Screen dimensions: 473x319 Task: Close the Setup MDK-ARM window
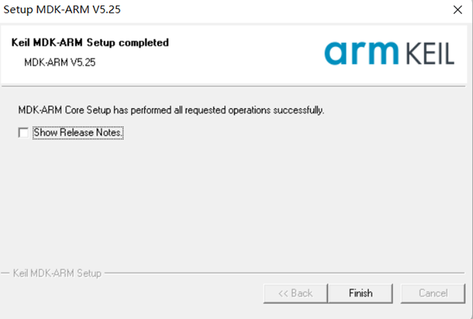click(x=457, y=10)
